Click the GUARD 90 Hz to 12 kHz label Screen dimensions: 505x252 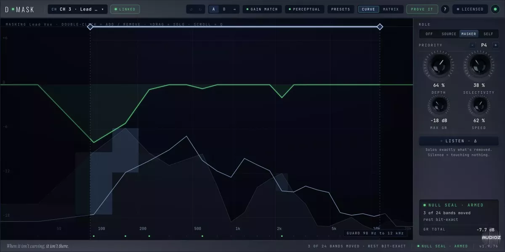[375, 233]
